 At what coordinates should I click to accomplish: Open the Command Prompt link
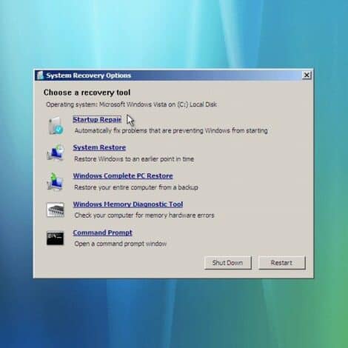coord(103,232)
